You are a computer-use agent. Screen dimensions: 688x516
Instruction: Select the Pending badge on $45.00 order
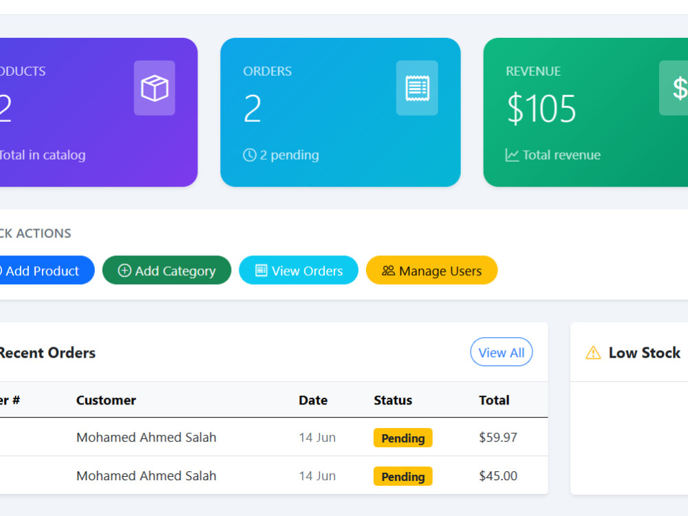[x=402, y=476]
